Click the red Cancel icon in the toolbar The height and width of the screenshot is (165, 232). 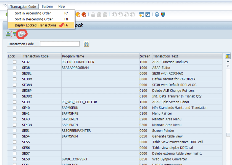[x=84, y=15]
